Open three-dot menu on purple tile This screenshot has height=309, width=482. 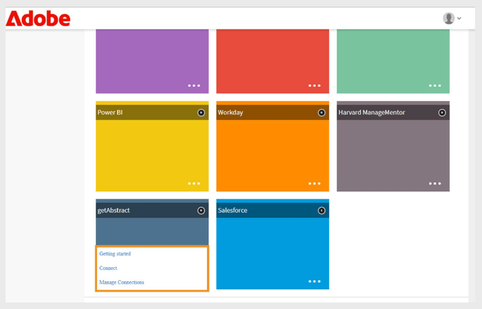click(x=194, y=85)
